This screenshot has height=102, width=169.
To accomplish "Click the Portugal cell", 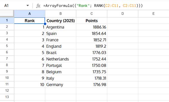I will pos(61,65).
